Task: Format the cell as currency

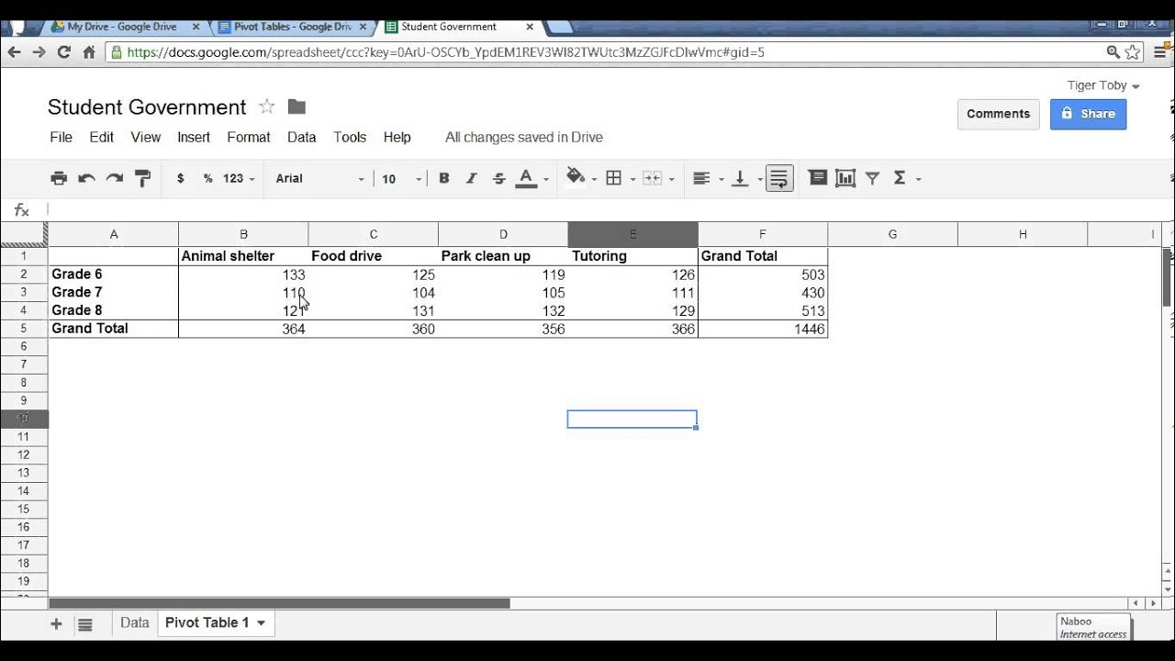Action: [x=181, y=178]
